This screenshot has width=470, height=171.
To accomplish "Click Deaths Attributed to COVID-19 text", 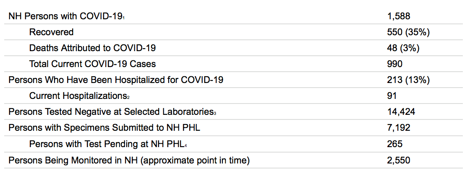I will tap(92, 48).
